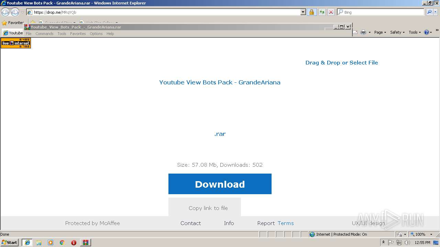Click the WinRAR title bar icon

point(27,27)
